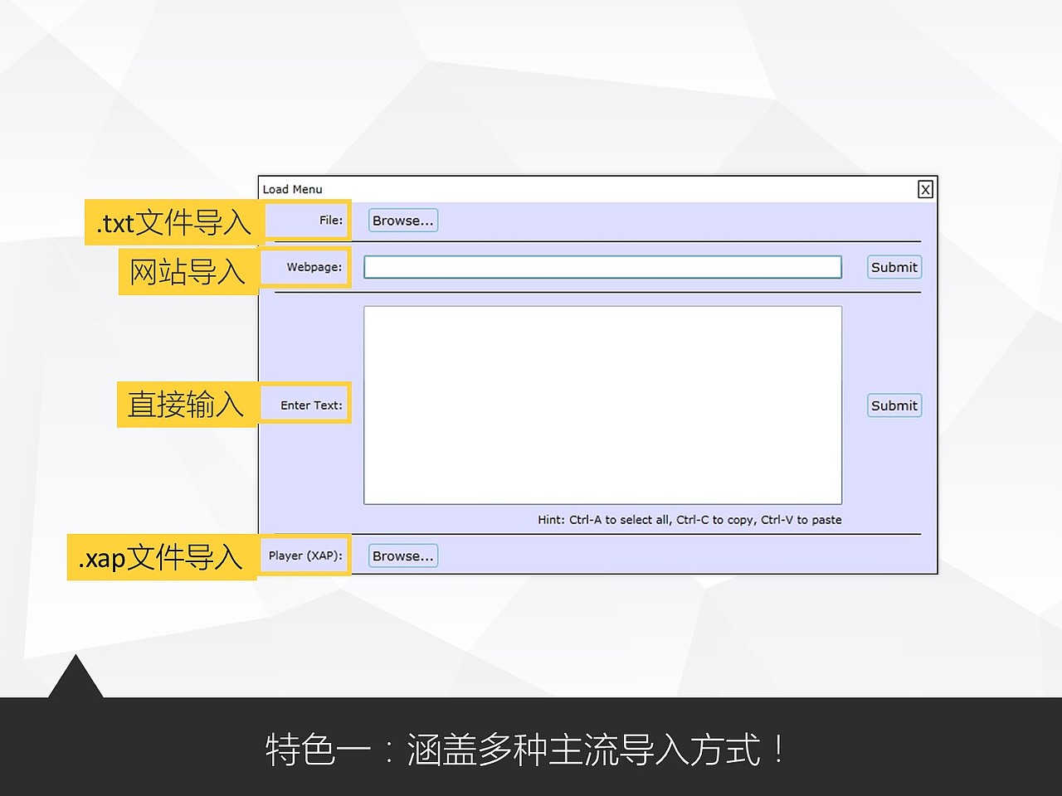Click the 'File:' field label
This screenshot has height=796, width=1062.
coord(331,220)
